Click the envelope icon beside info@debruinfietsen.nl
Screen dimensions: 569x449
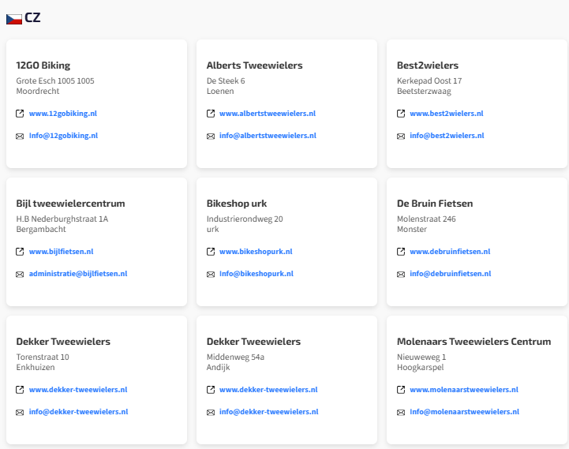pos(401,274)
